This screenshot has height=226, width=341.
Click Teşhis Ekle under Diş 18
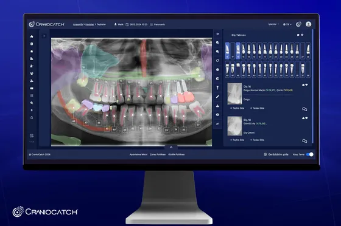tap(237, 140)
